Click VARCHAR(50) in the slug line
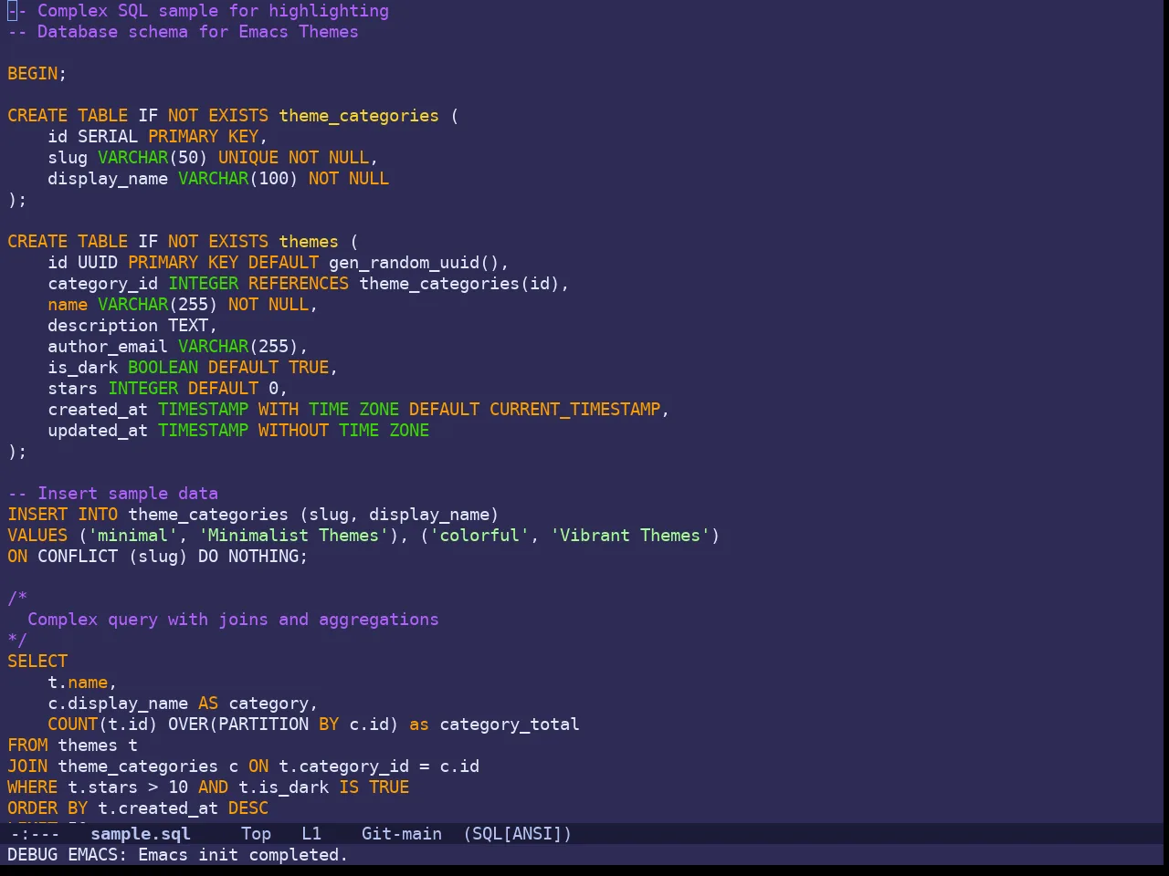1169x876 pixels. (x=153, y=158)
